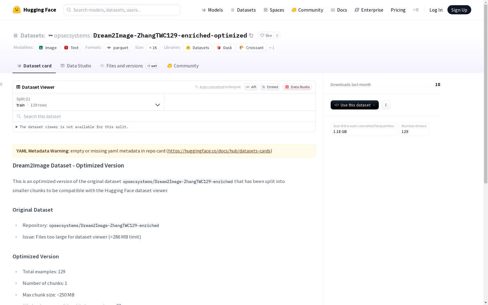Viewport: 488px width, 305px height.
Task: Click the Dataset Viewer heading
Action: (x=38, y=87)
